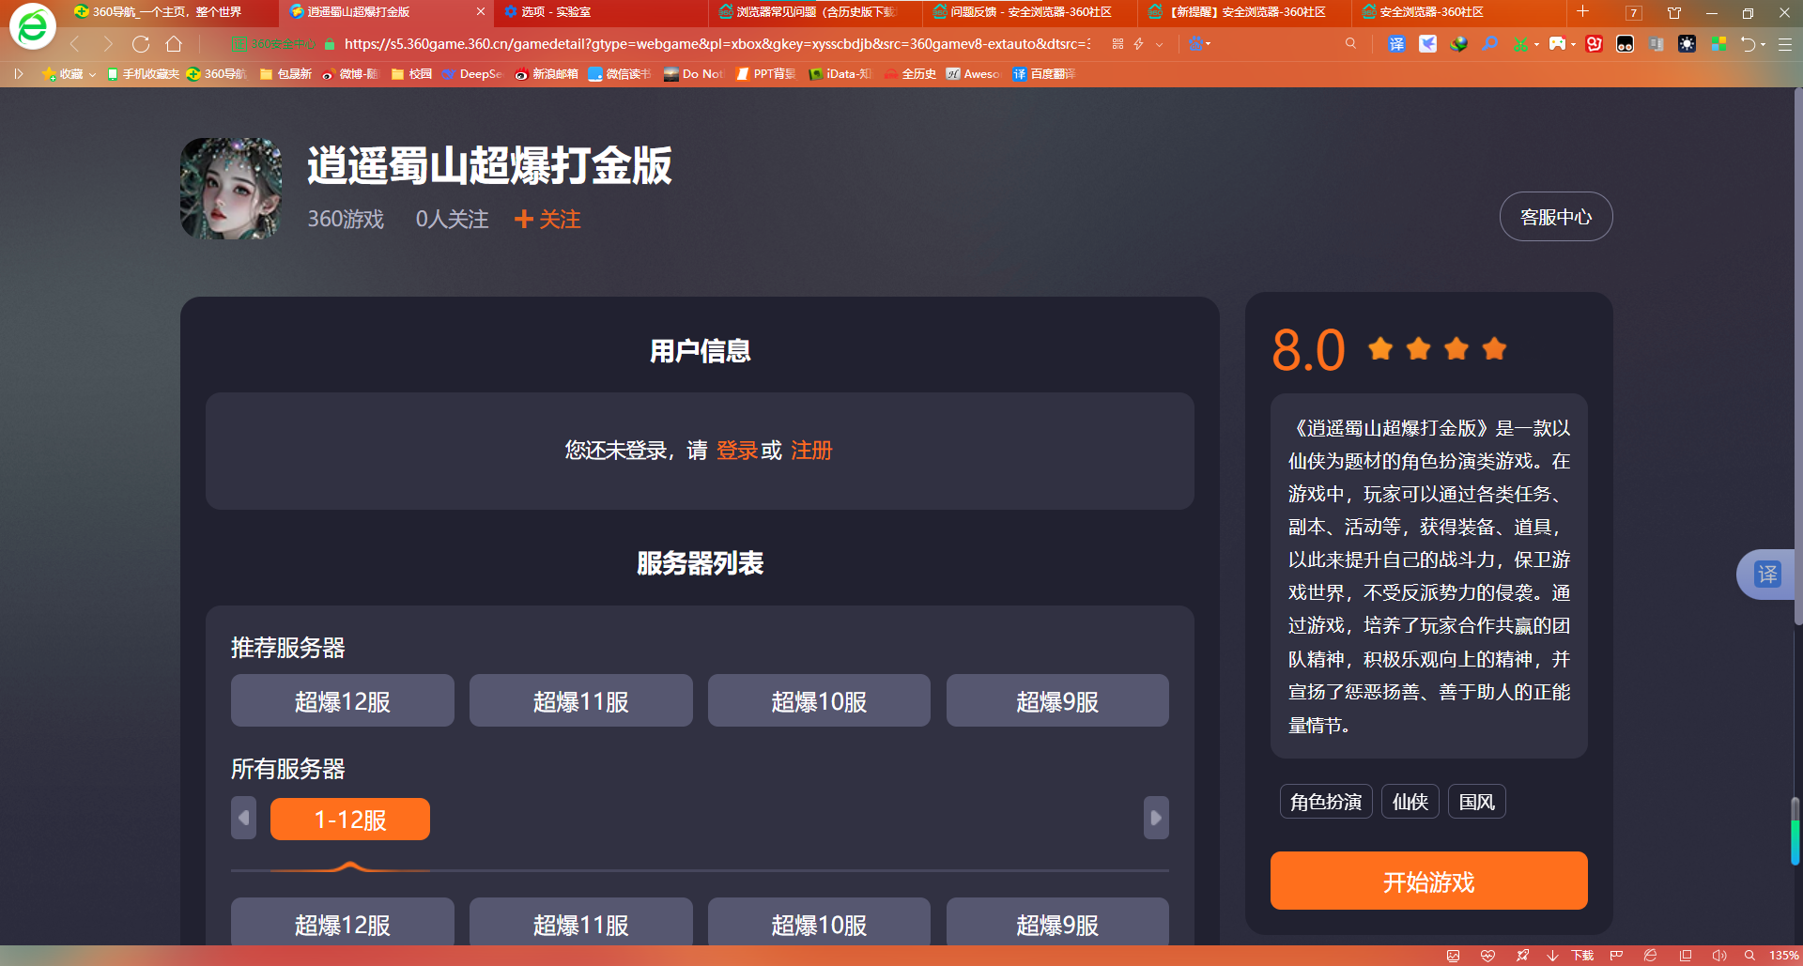Click the rocket accelerator icon in status bar
1803x966 pixels.
1522,956
